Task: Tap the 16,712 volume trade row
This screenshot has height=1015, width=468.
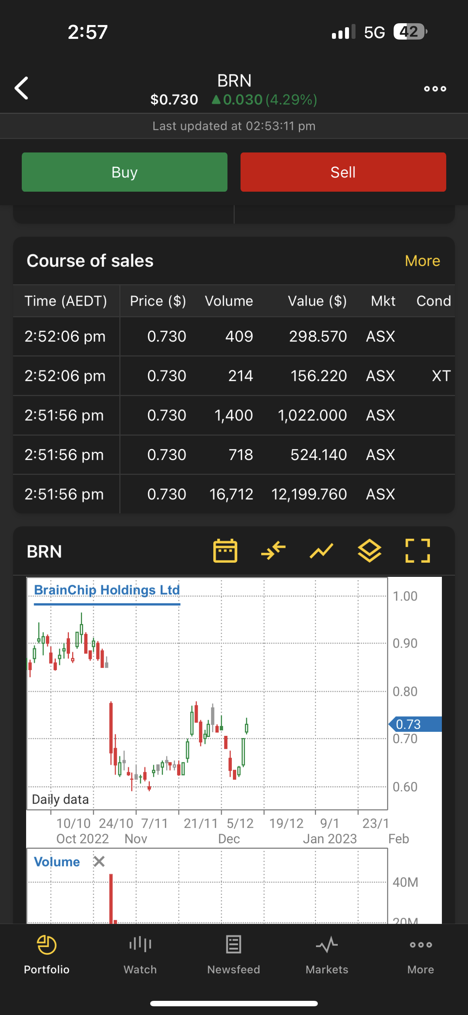Action: pos(234,494)
